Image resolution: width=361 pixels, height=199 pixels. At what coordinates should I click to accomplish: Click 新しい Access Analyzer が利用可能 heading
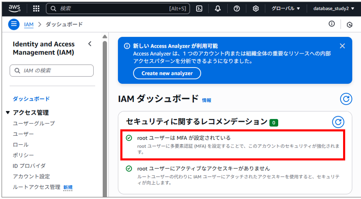(175, 46)
